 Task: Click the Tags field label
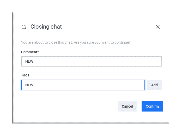(x=25, y=75)
